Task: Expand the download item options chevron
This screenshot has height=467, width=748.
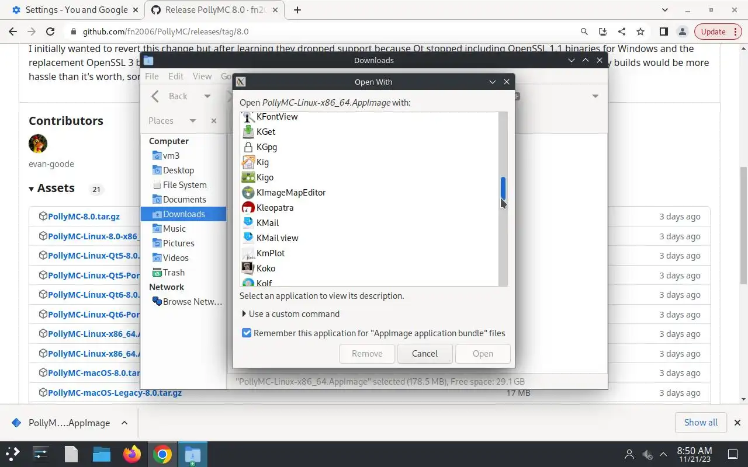Action: pyautogui.click(x=124, y=423)
